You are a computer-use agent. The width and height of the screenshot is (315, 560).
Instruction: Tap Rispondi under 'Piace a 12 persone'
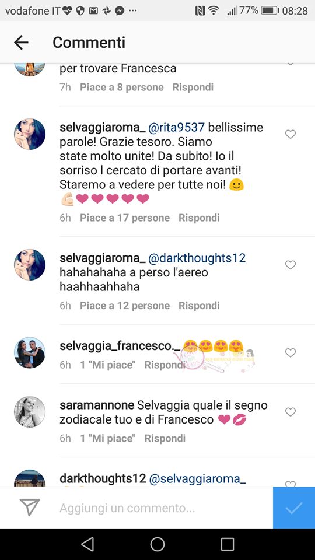coord(199,306)
